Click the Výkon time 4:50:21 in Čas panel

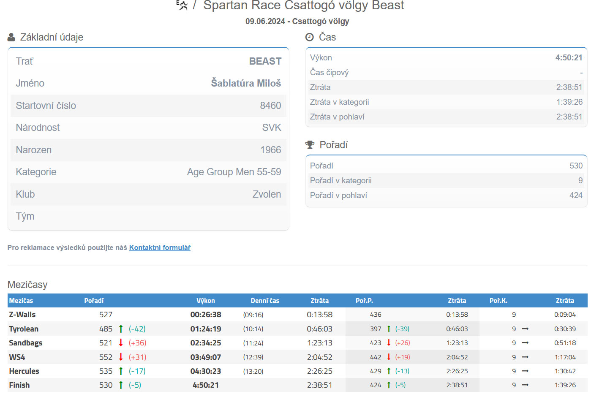pyautogui.click(x=569, y=57)
